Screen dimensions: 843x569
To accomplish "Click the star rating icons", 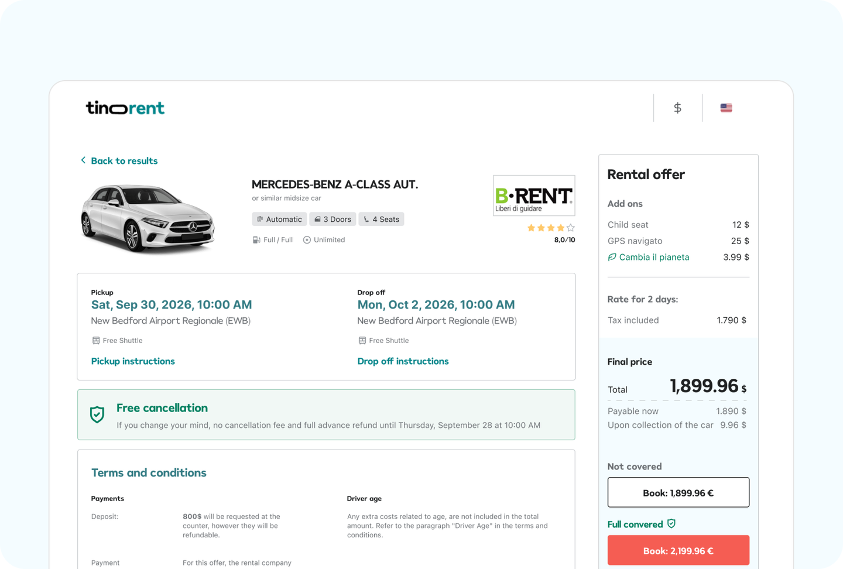I will [550, 228].
